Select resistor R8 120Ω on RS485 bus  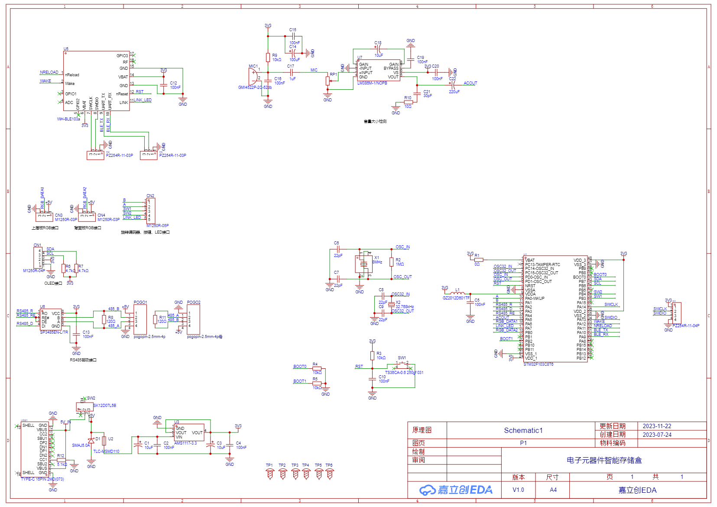pyautogui.click(x=104, y=319)
